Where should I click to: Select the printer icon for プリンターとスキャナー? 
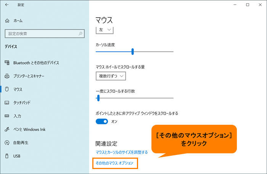(7, 76)
